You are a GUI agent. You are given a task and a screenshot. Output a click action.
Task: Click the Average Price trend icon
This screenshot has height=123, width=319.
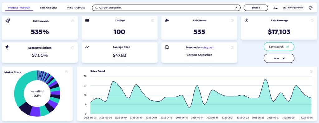tap(87, 47)
